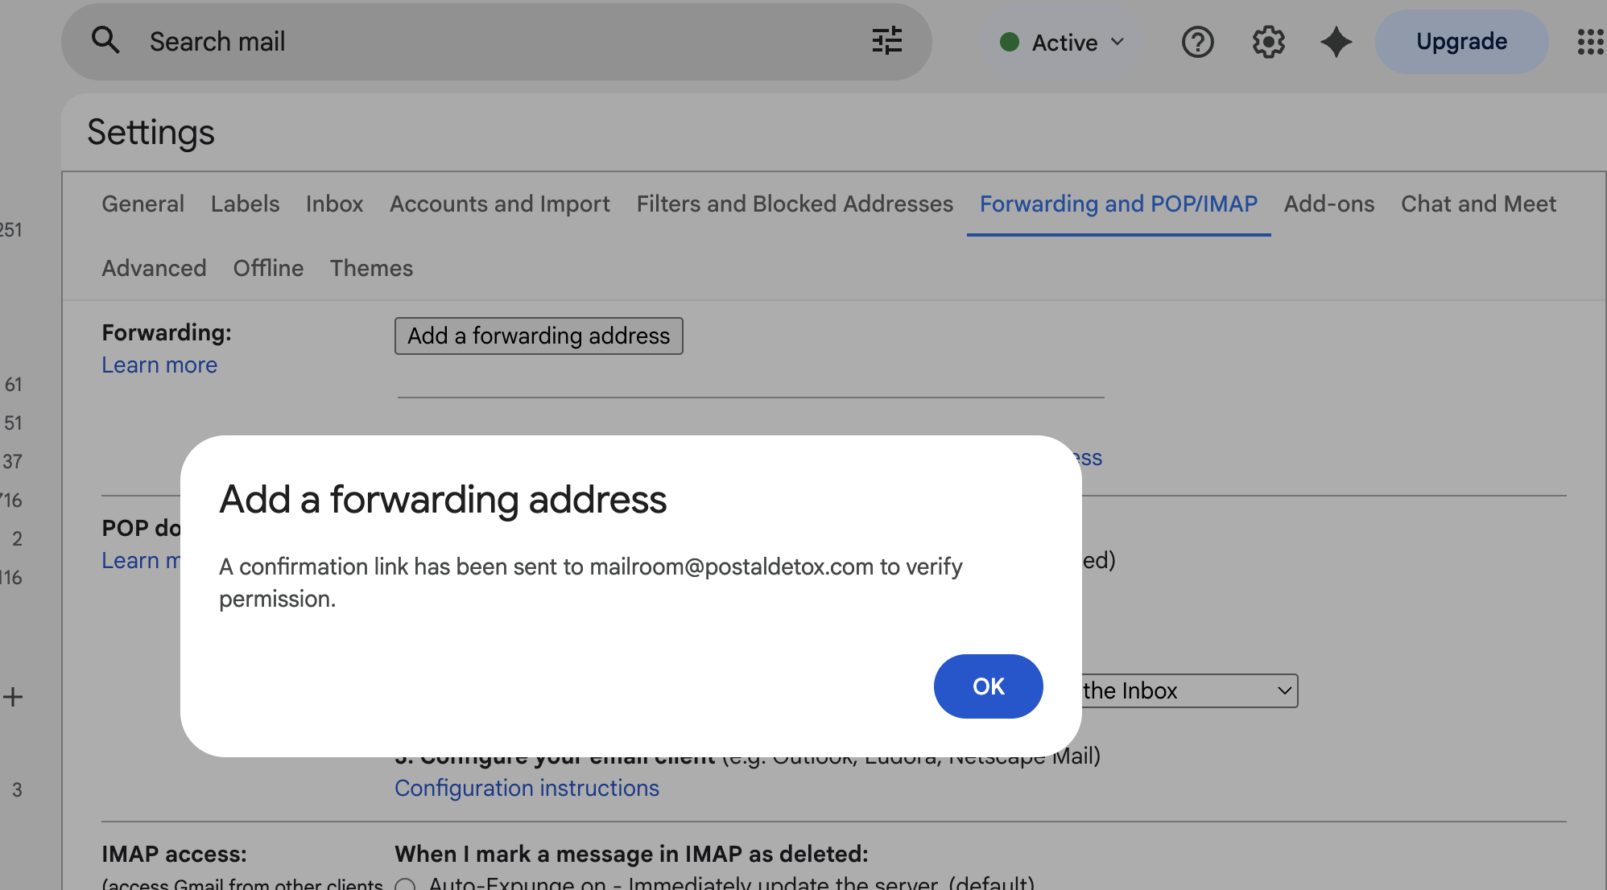1607x890 pixels.
Task: Click the Help question mark icon
Action: click(1197, 42)
